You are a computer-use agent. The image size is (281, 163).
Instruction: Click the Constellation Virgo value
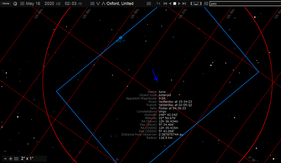[x=162, y=112]
